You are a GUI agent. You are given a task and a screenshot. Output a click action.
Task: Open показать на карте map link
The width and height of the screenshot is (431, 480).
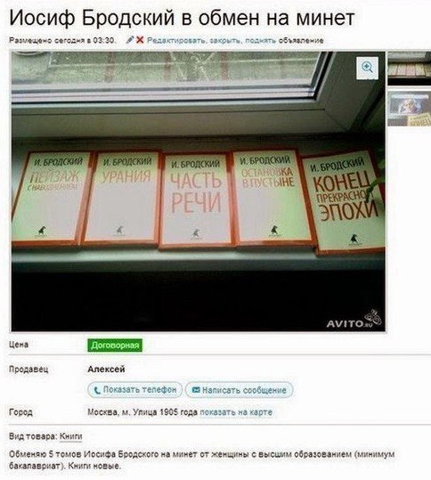point(236,412)
